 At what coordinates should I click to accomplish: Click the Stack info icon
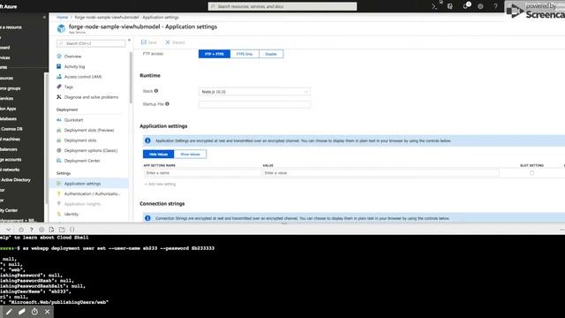pos(156,91)
